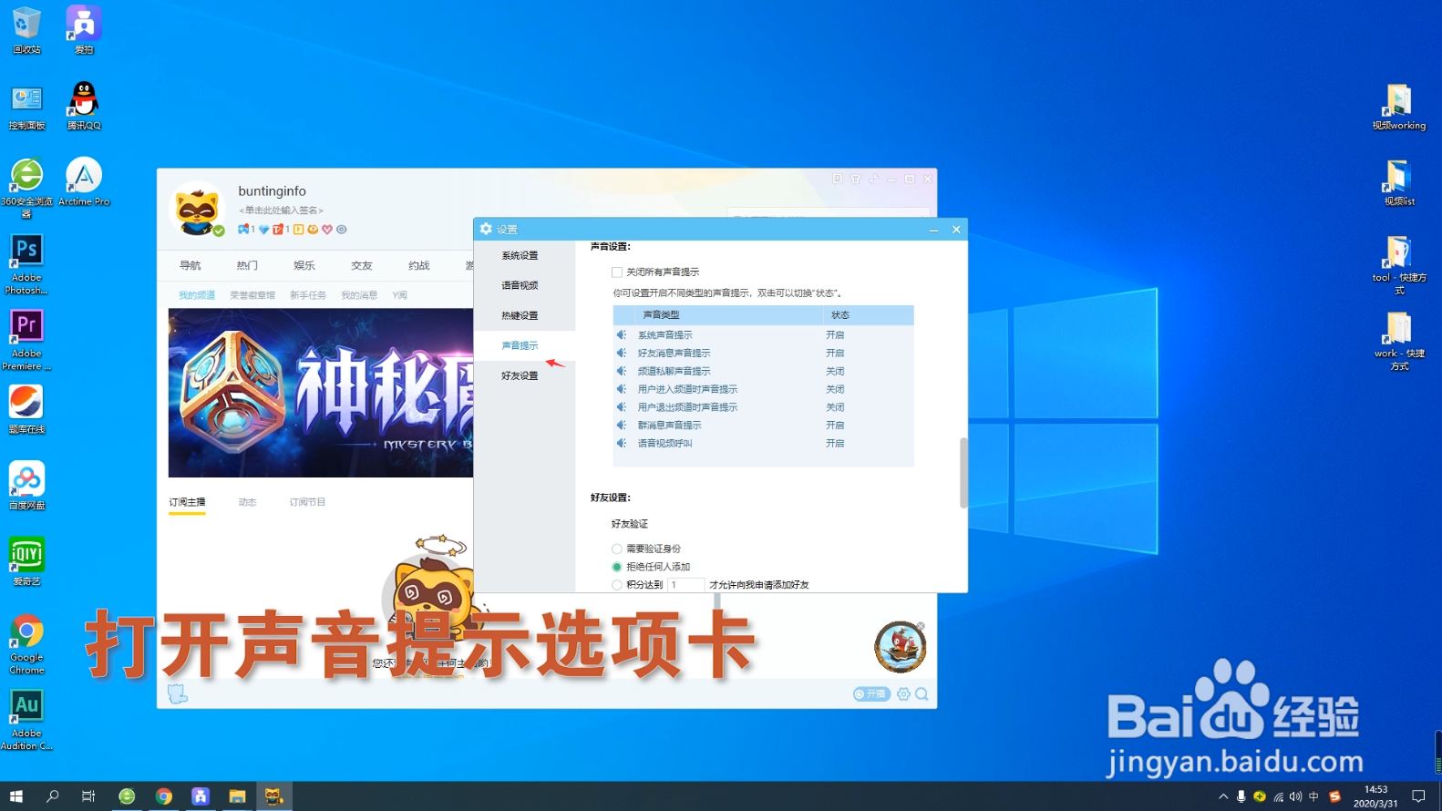
Task: Open Adobe Photoshop desktop shortcut
Action: tap(26, 264)
